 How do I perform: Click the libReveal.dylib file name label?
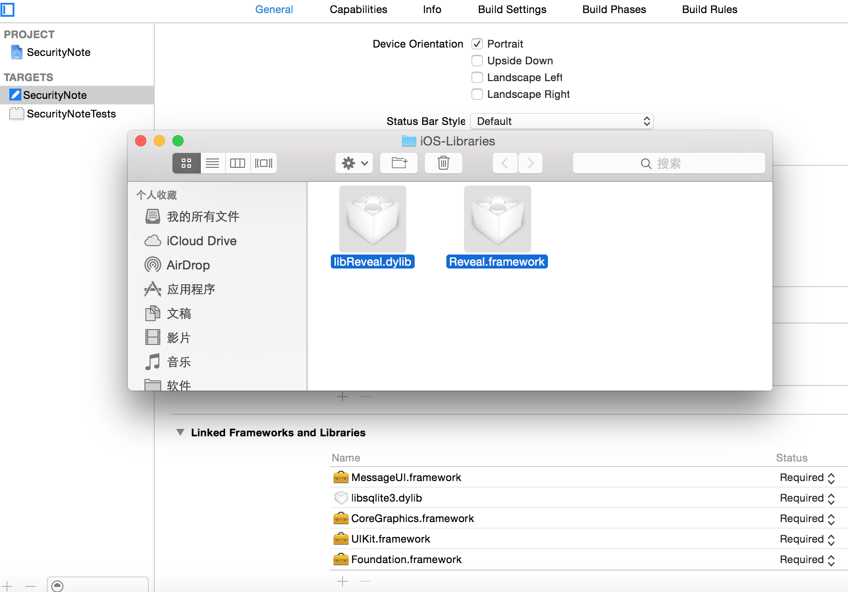372,262
